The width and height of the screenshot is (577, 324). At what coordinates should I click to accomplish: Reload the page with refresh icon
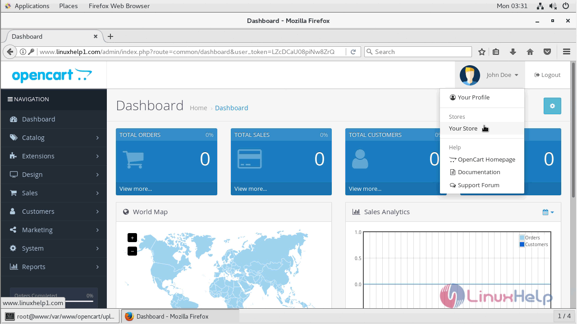tap(353, 52)
